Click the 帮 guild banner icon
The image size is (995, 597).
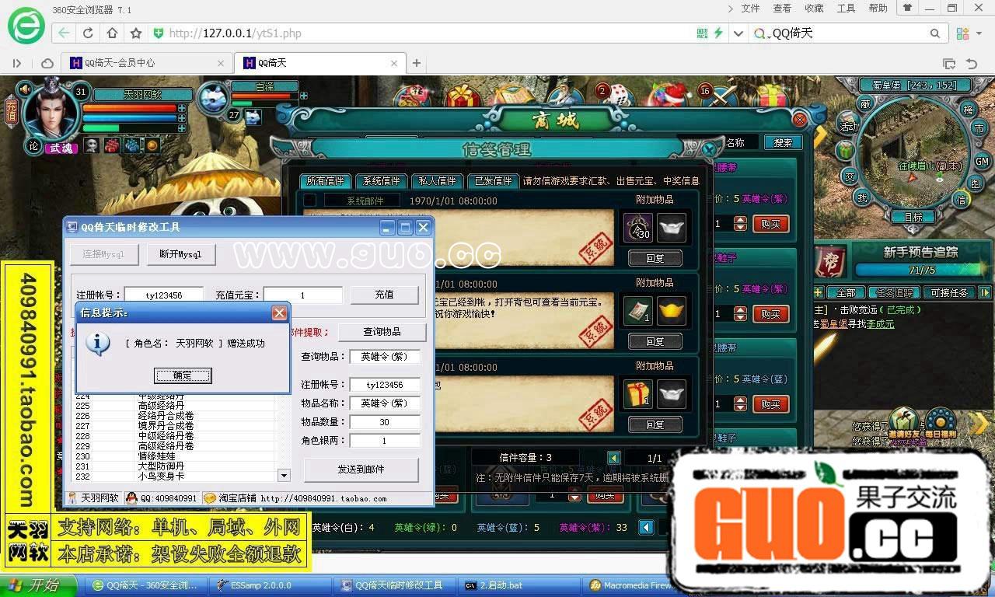pyautogui.click(x=830, y=262)
